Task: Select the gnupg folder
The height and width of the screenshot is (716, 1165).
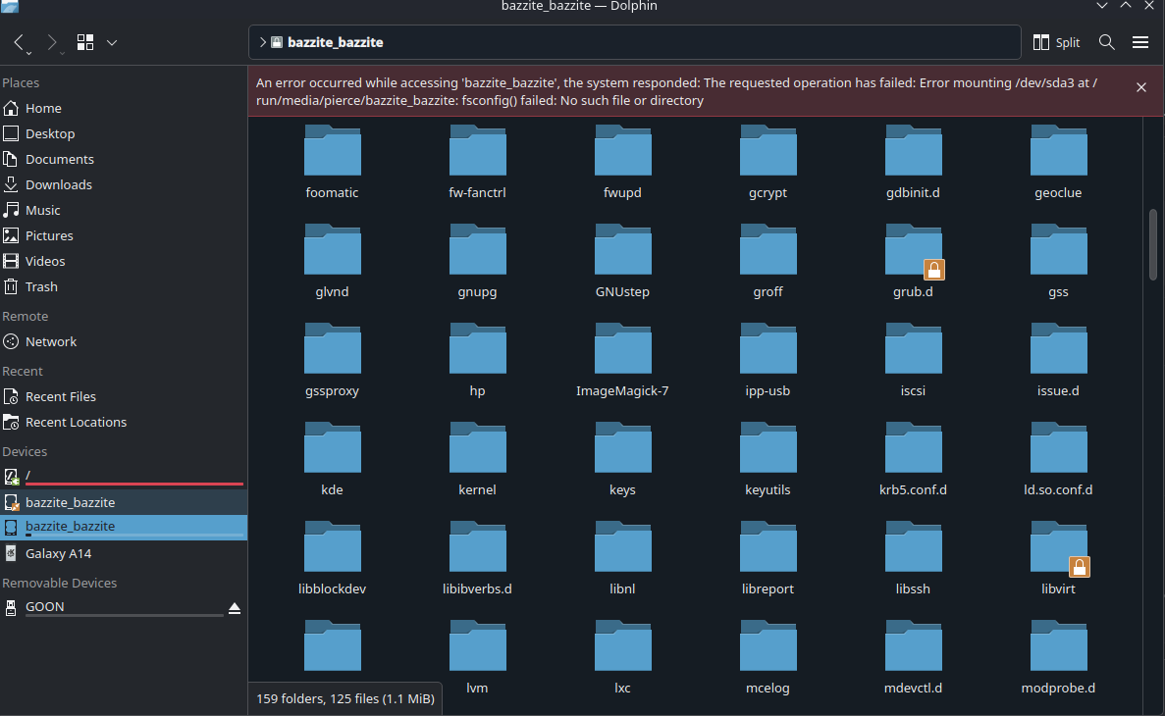Action: tap(477, 261)
